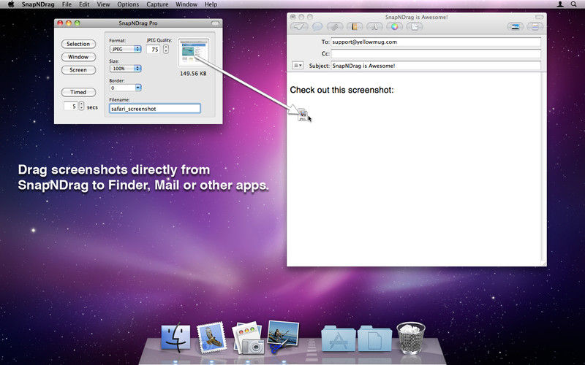The width and height of the screenshot is (585, 365).
Task: Open the Photo Browser icon in Mail toolbar
Action: click(x=515, y=27)
